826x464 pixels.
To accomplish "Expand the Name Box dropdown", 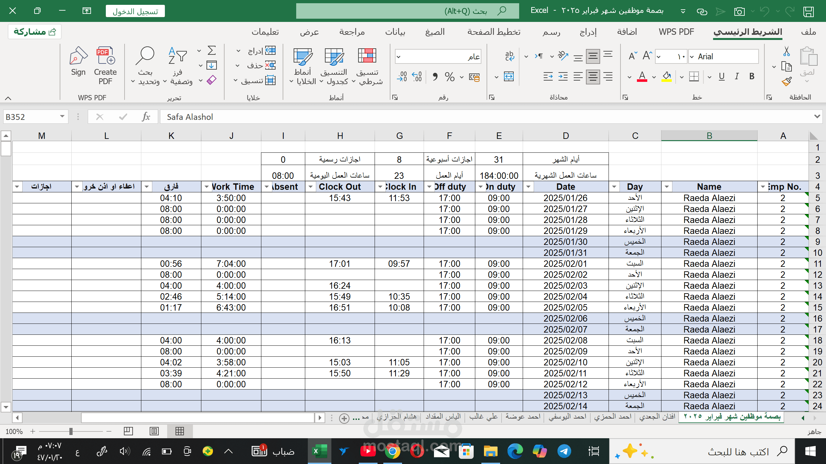I will 62,116.
